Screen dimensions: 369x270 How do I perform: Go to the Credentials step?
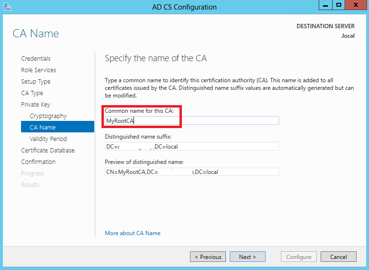tap(36, 58)
